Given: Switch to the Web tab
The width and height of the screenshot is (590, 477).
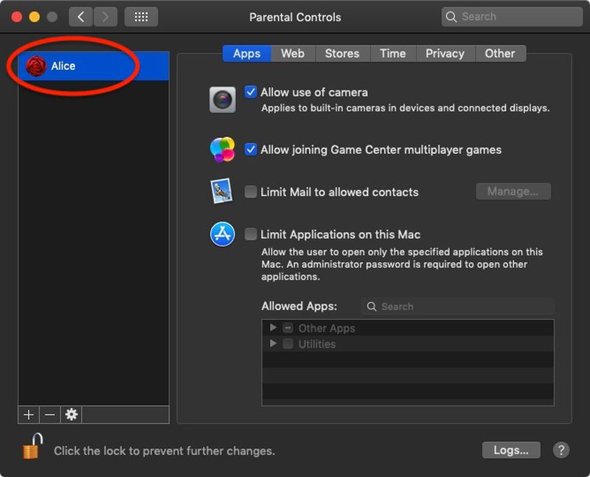Looking at the screenshot, I should pos(291,53).
